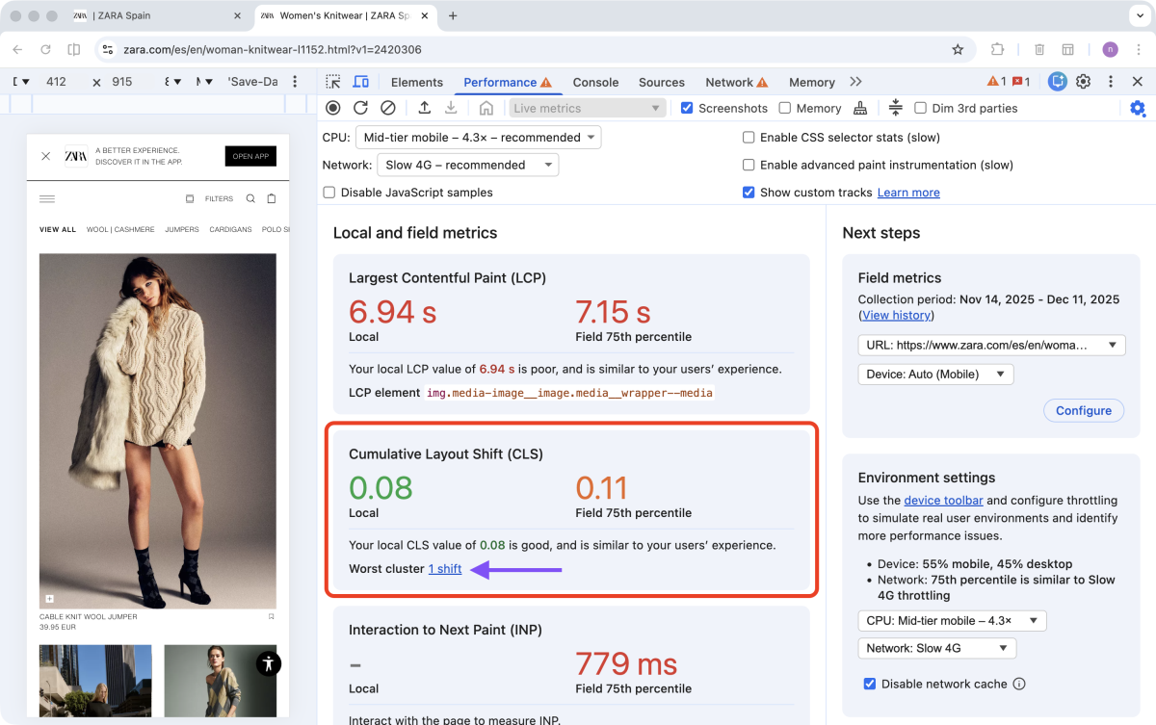Image resolution: width=1156 pixels, height=725 pixels.
Task: Open the CPU throttling dropdown
Action: coord(479,137)
